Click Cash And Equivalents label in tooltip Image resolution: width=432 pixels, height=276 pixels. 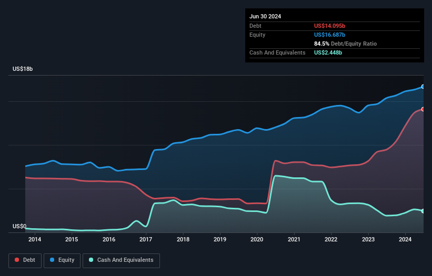pyautogui.click(x=277, y=52)
